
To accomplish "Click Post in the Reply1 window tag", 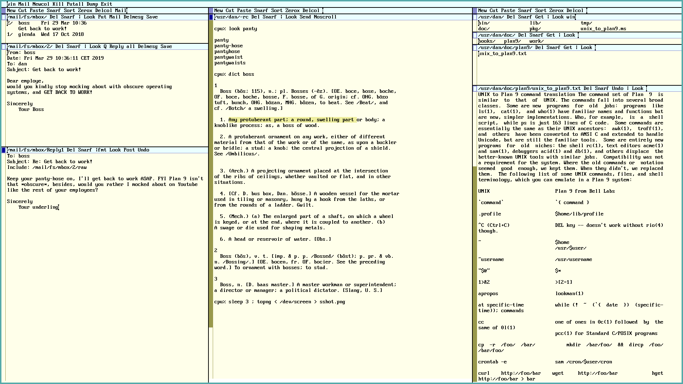I will pyautogui.click(x=129, y=150).
